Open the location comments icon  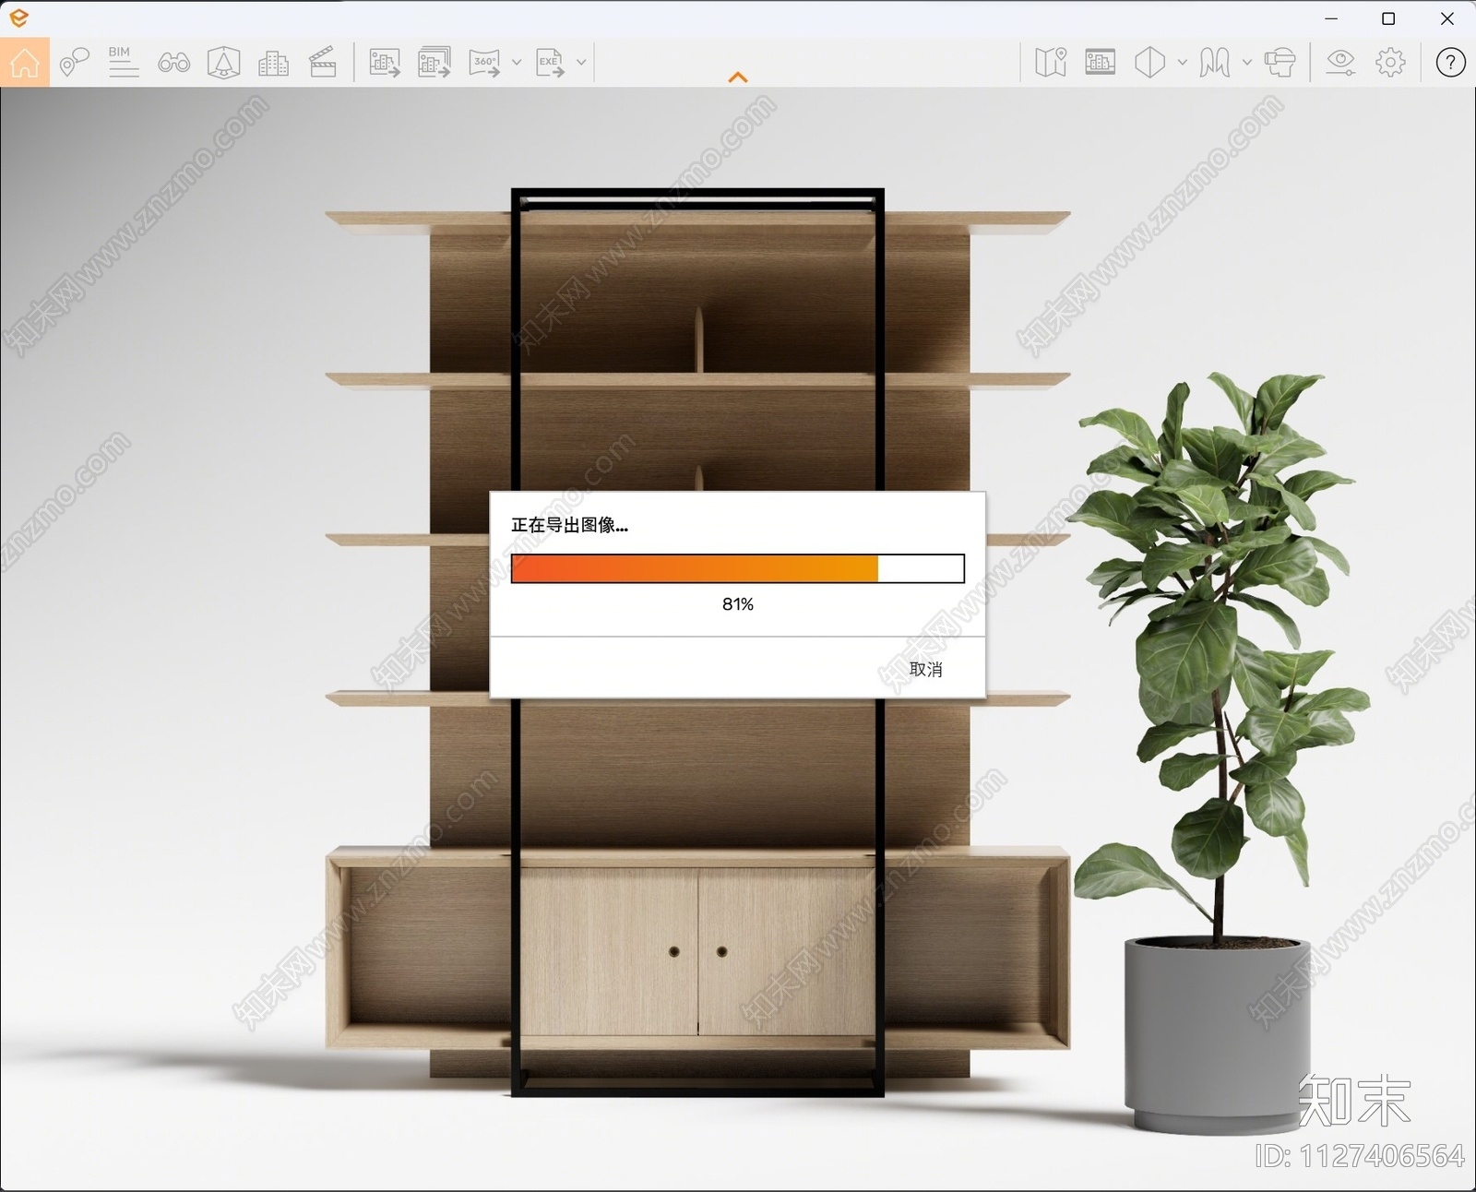pyautogui.click(x=74, y=63)
